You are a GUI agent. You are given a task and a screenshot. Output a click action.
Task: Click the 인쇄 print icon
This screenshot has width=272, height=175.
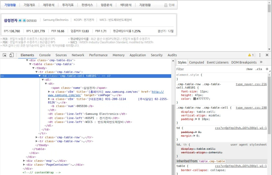pos(166,5)
